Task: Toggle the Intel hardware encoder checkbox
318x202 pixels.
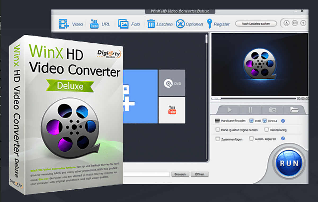Action: 251,121
